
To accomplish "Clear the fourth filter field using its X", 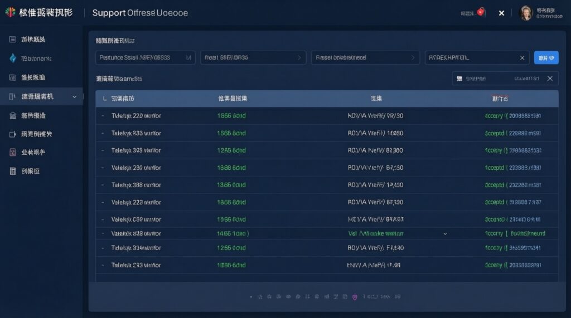I will pos(522,57).
